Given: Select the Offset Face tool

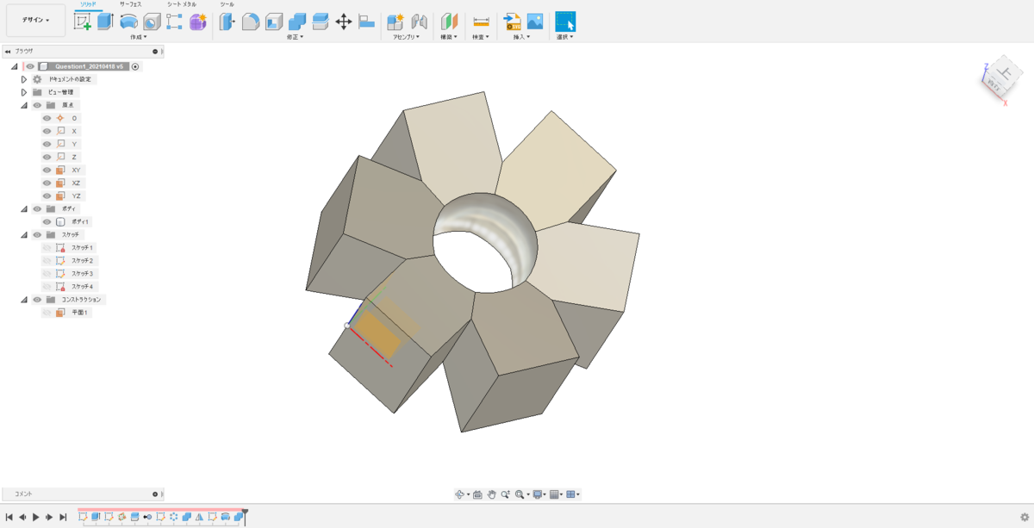Looking at the screenshot, I should (321, 22).
